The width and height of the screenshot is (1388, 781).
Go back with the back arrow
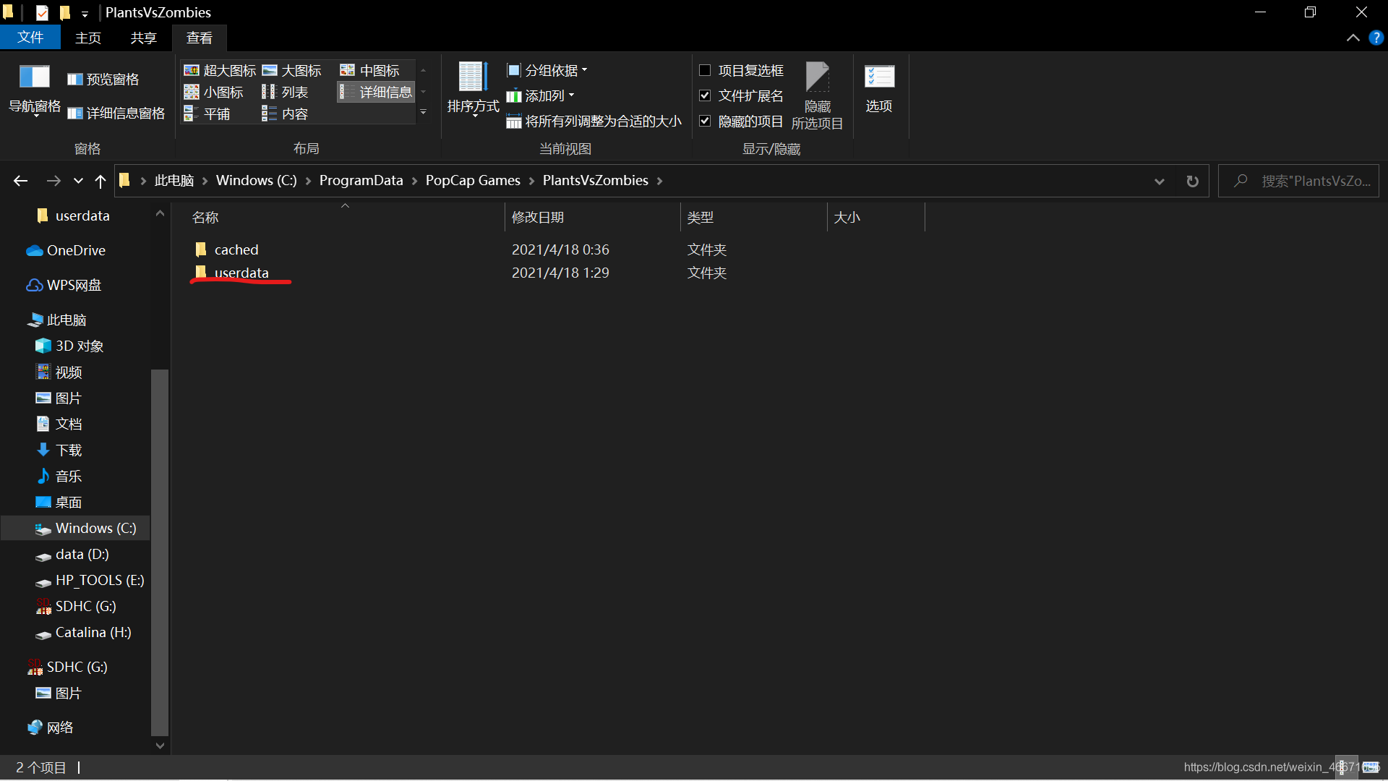[x=21, y=181]
